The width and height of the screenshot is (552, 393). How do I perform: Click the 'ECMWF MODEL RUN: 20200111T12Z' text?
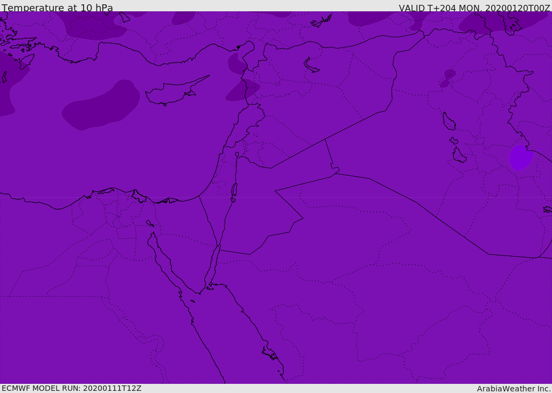pos(72,388)
